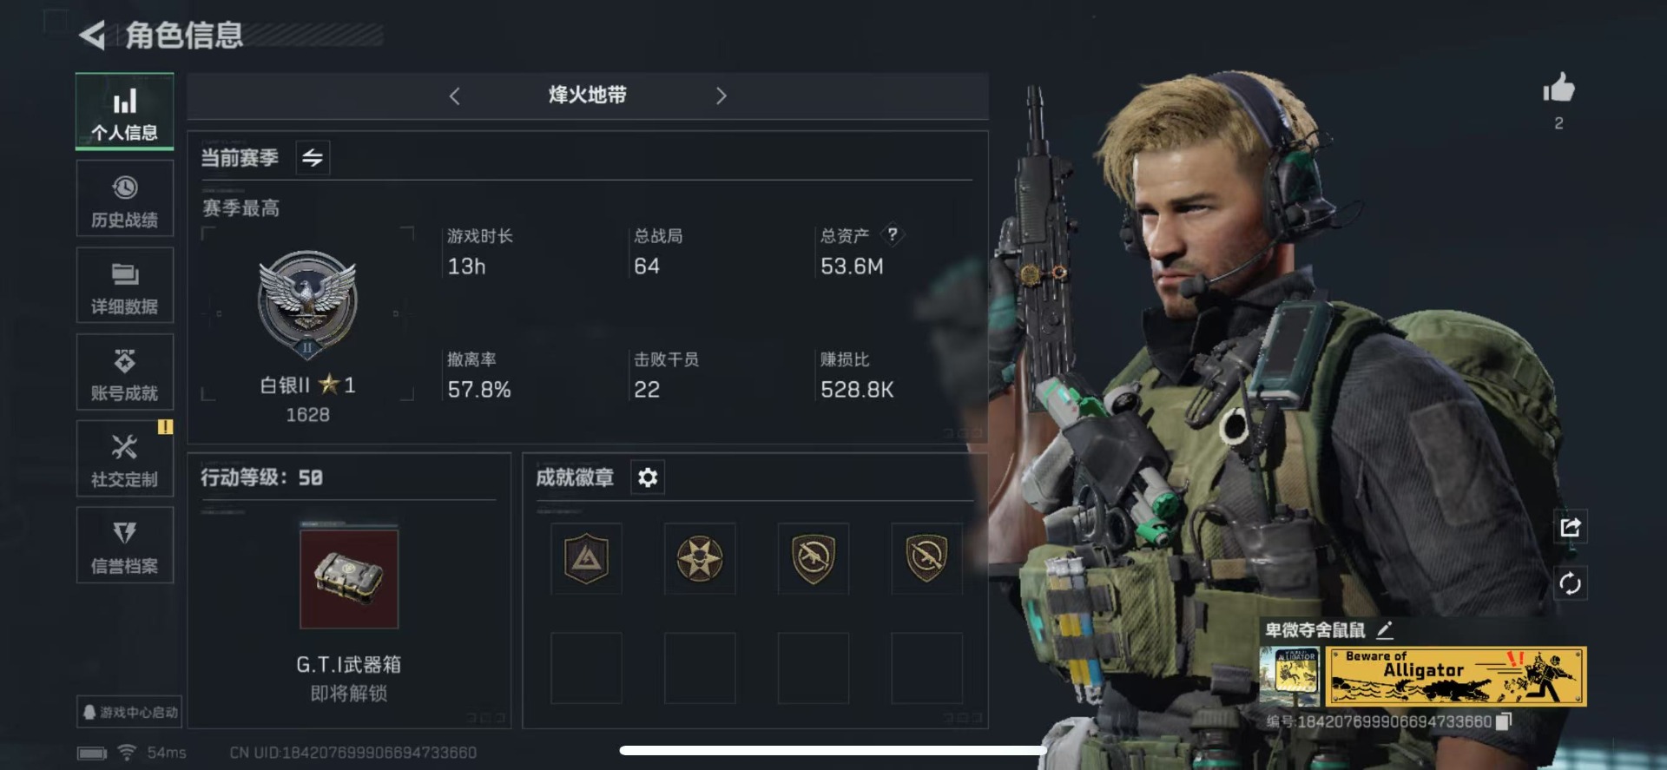
Task: Edit nickname 卑微夺舍鼠鼠 with pencil icon
Action: click(1385, 630)
